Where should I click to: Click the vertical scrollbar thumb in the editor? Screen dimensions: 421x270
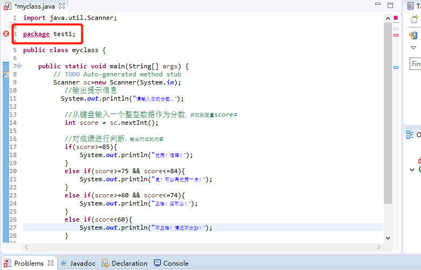pyautogui.click(x=388, y=112)
